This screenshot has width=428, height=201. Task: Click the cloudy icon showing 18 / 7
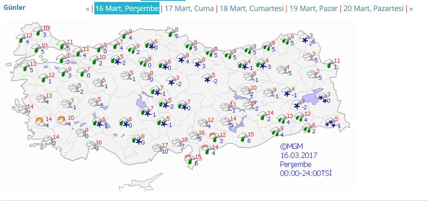(177, 142)
